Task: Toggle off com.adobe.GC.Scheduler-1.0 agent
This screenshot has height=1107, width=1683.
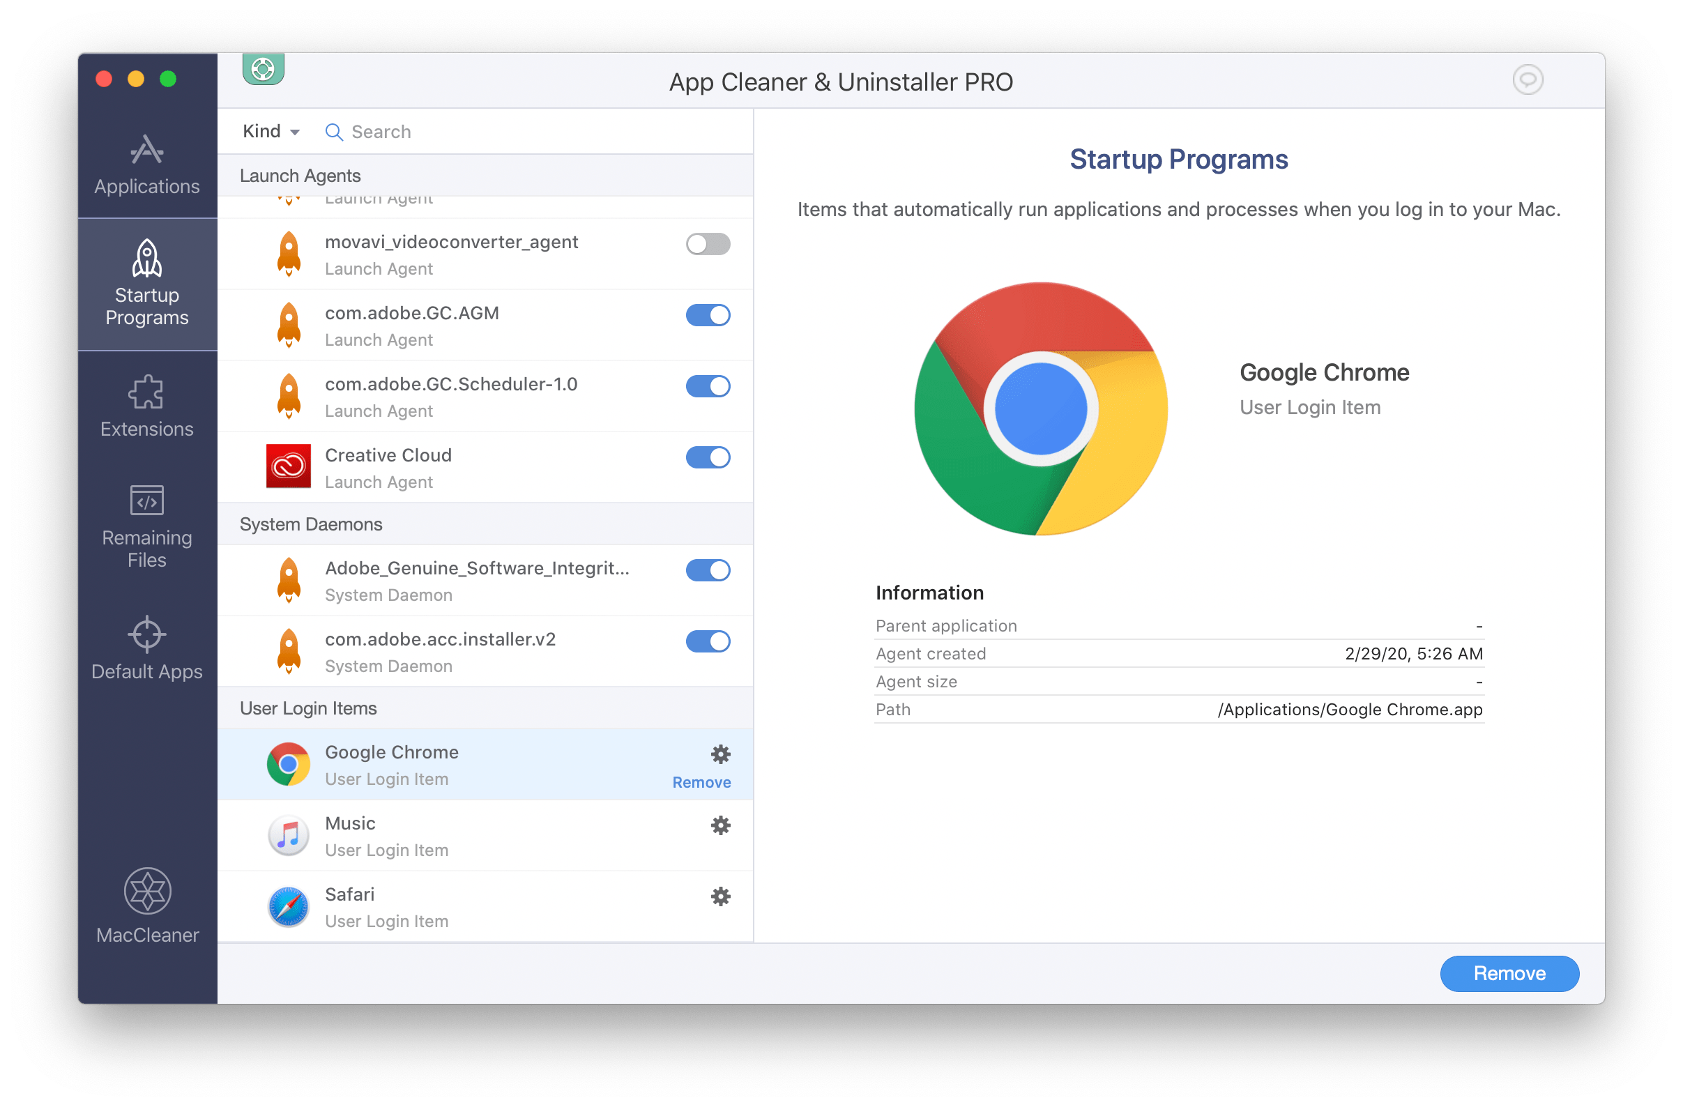Action: pos(709,384)
